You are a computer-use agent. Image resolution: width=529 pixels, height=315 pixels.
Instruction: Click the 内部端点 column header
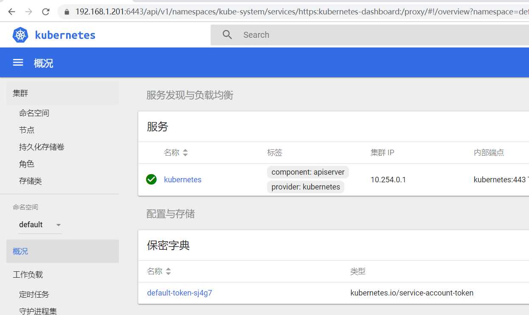tap(489, 153)
